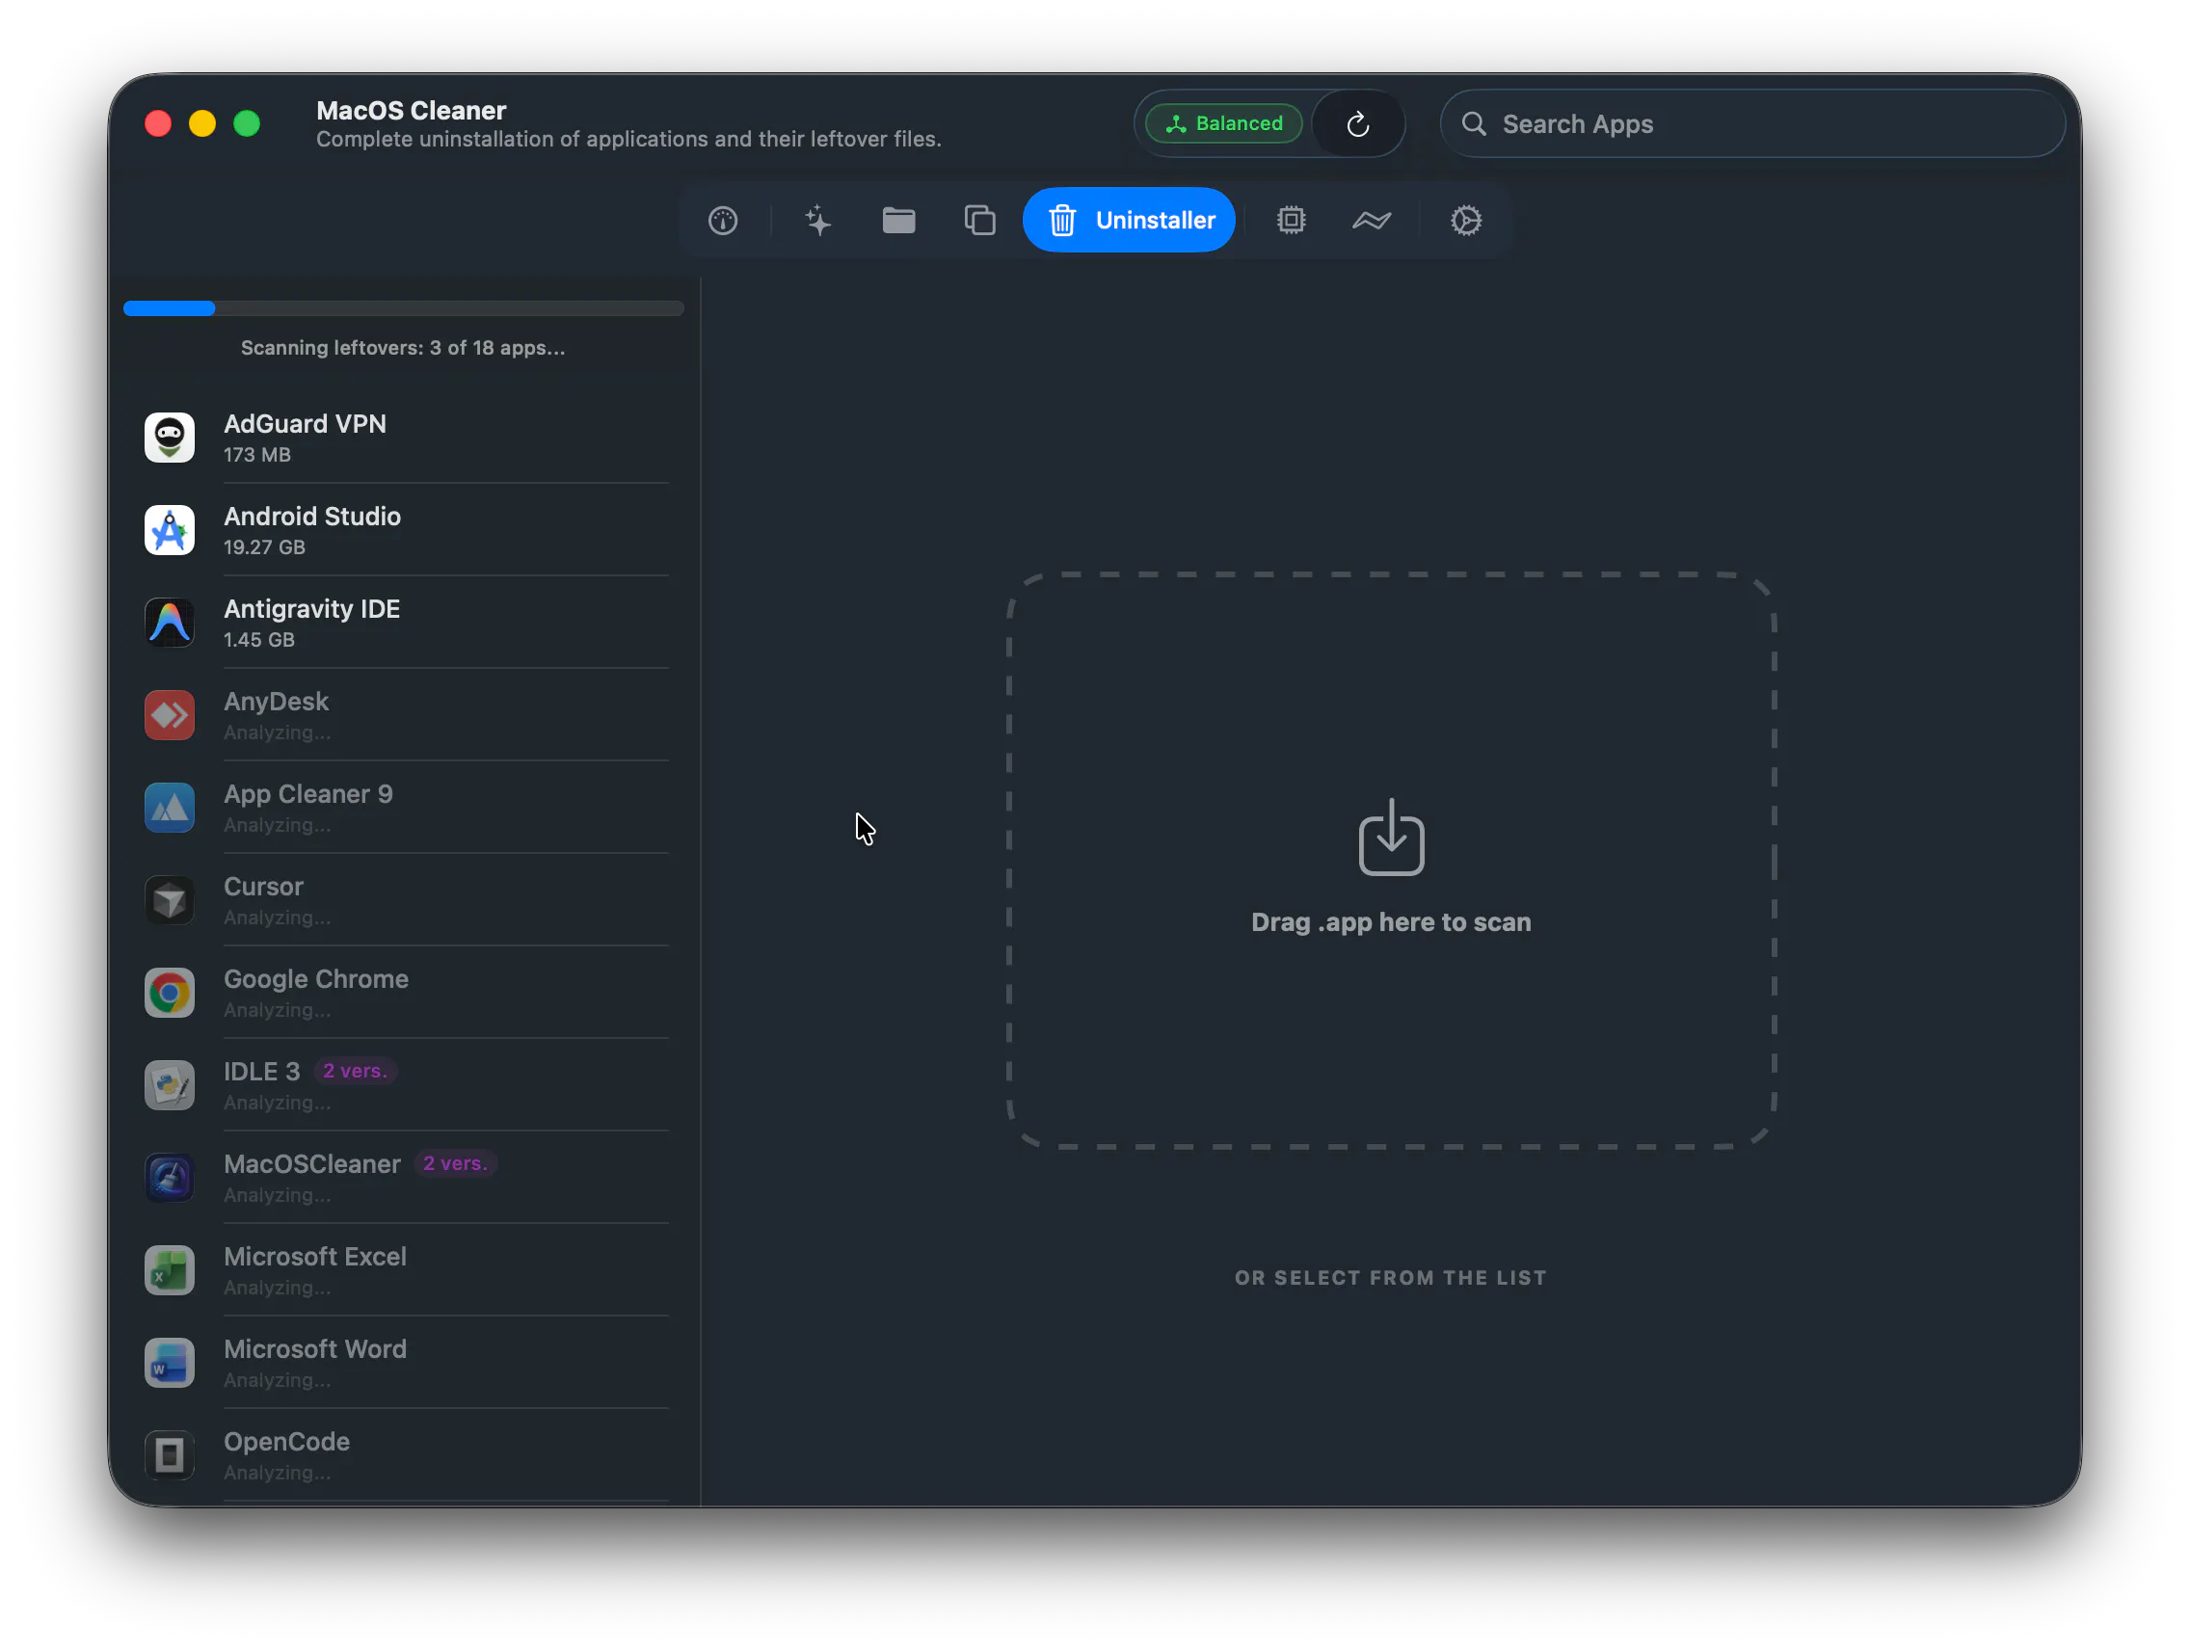Click 'Scanning leftovers: 3 of 18 apps' text
This screenshot has width=2190, height=1650.
(x=403, y=347)
